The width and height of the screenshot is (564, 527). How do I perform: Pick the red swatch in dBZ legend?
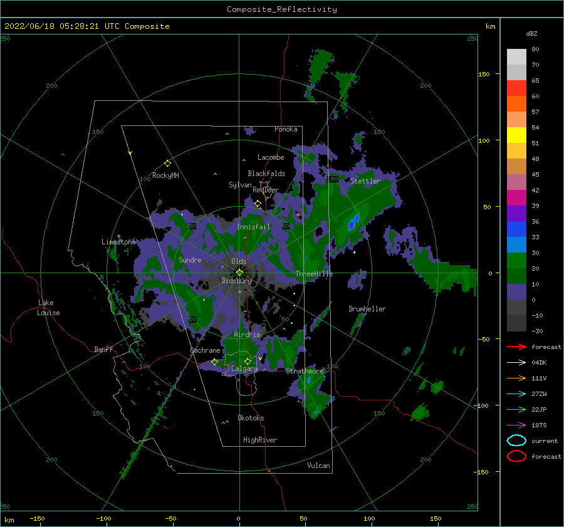pyautogui.click(x=516, y=88)
